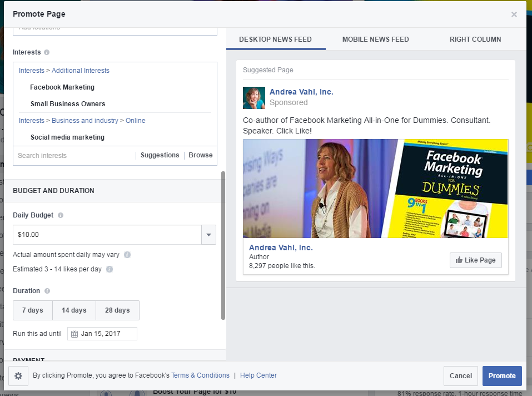Select the Facebook Marketing interest
The width and height of the screenshot is (532, 396).
(x=62, y=87)
